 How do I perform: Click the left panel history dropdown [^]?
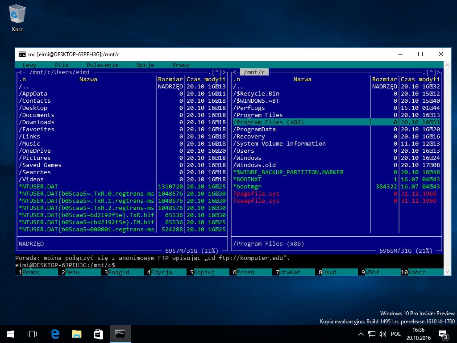217,72
